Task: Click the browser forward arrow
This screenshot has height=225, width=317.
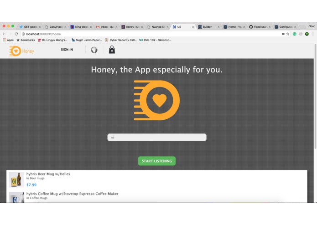Action: click(x=10, y=34)
